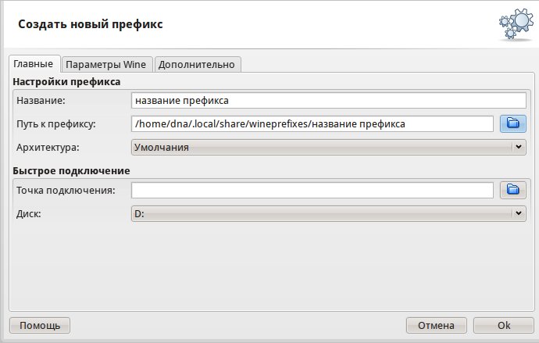Click the Путь к префиксу: label

click(x=55, y=123)
